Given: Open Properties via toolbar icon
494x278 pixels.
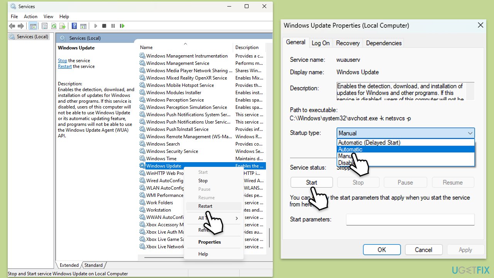Looking at the screenshot, I should click(x=45, y=26).
